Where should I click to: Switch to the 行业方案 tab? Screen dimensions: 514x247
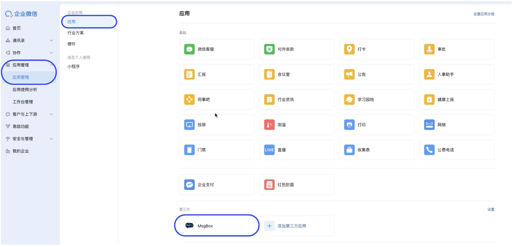click(x=75, y=33)
